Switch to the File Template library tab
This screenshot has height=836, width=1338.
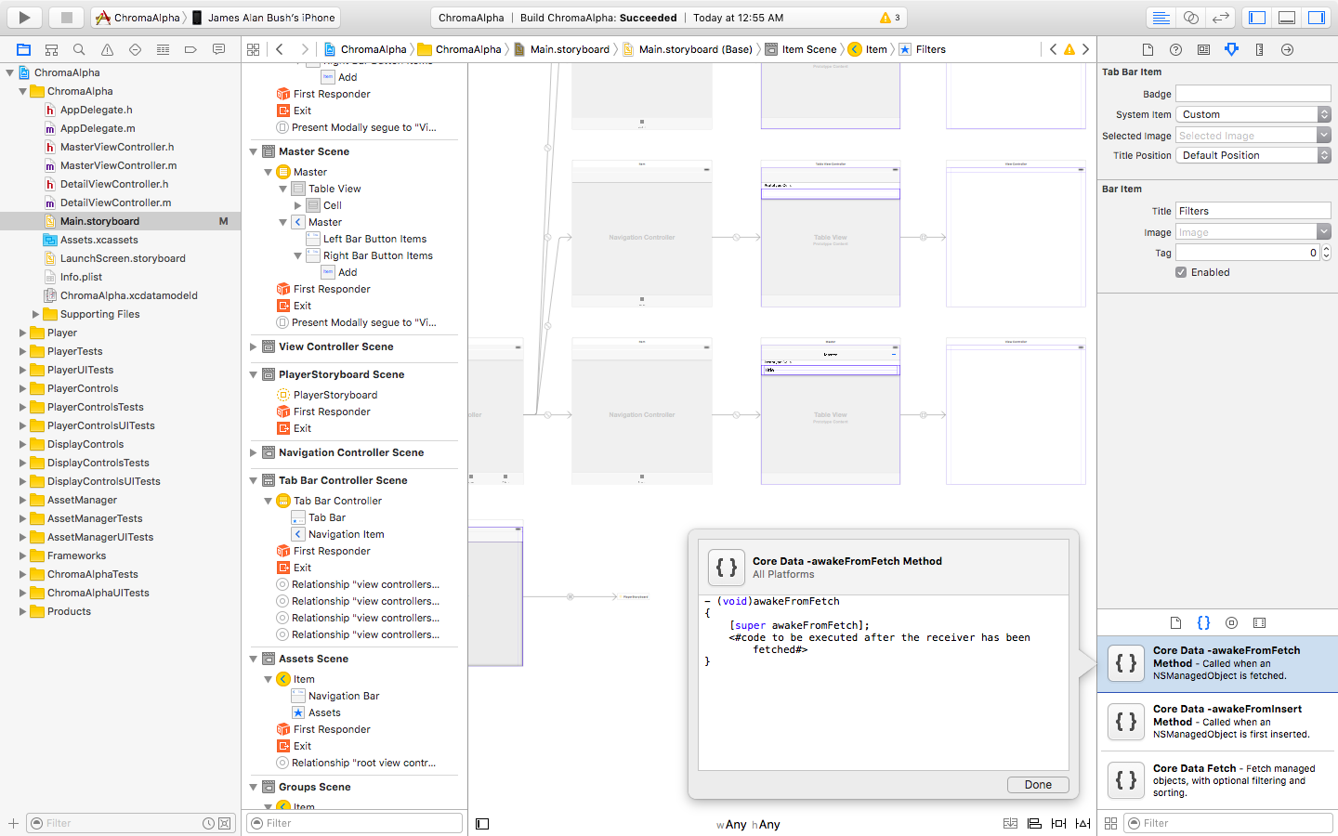point(1175,623)
